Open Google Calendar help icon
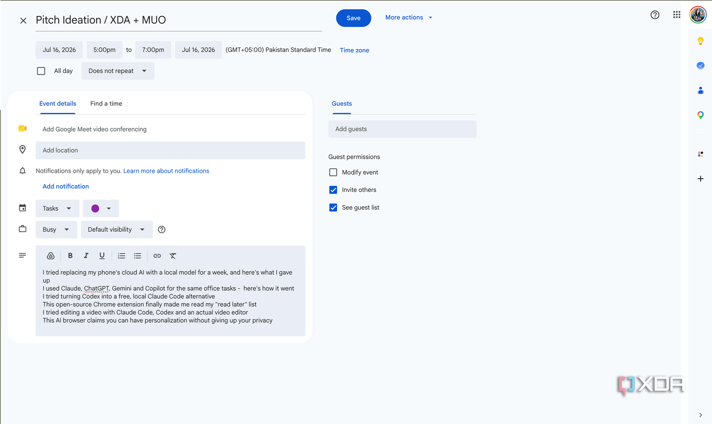712x424 pixels. [x=655, y=15]
